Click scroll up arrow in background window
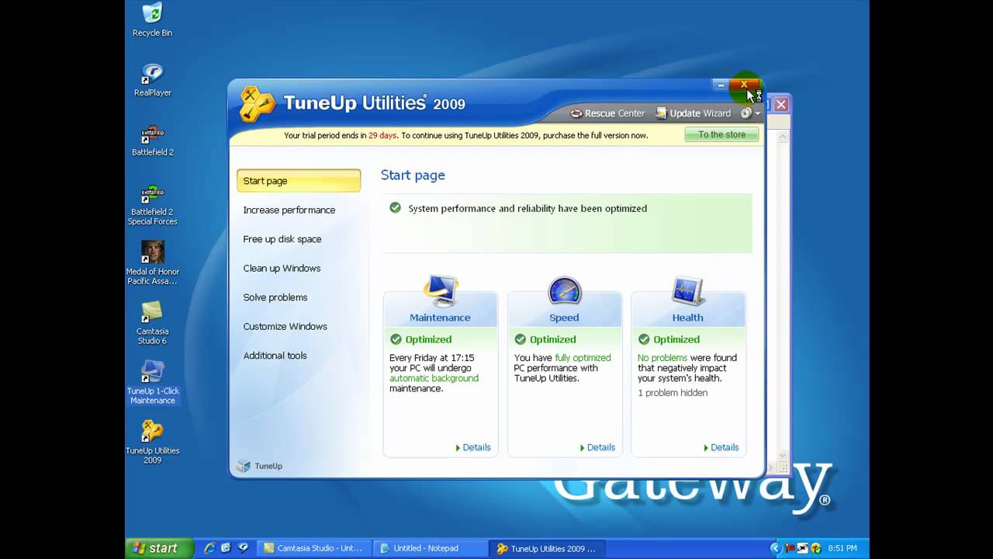This screenshot has width=993, height=559. pos(782,137)
